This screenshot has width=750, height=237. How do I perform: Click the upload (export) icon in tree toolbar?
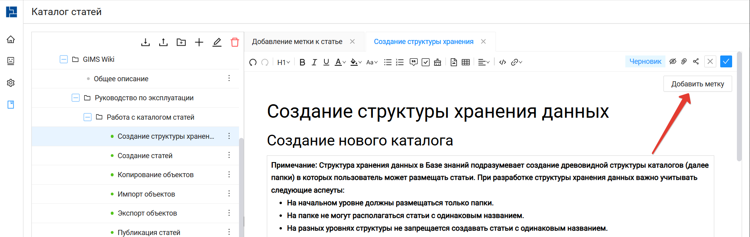[163, 42]
